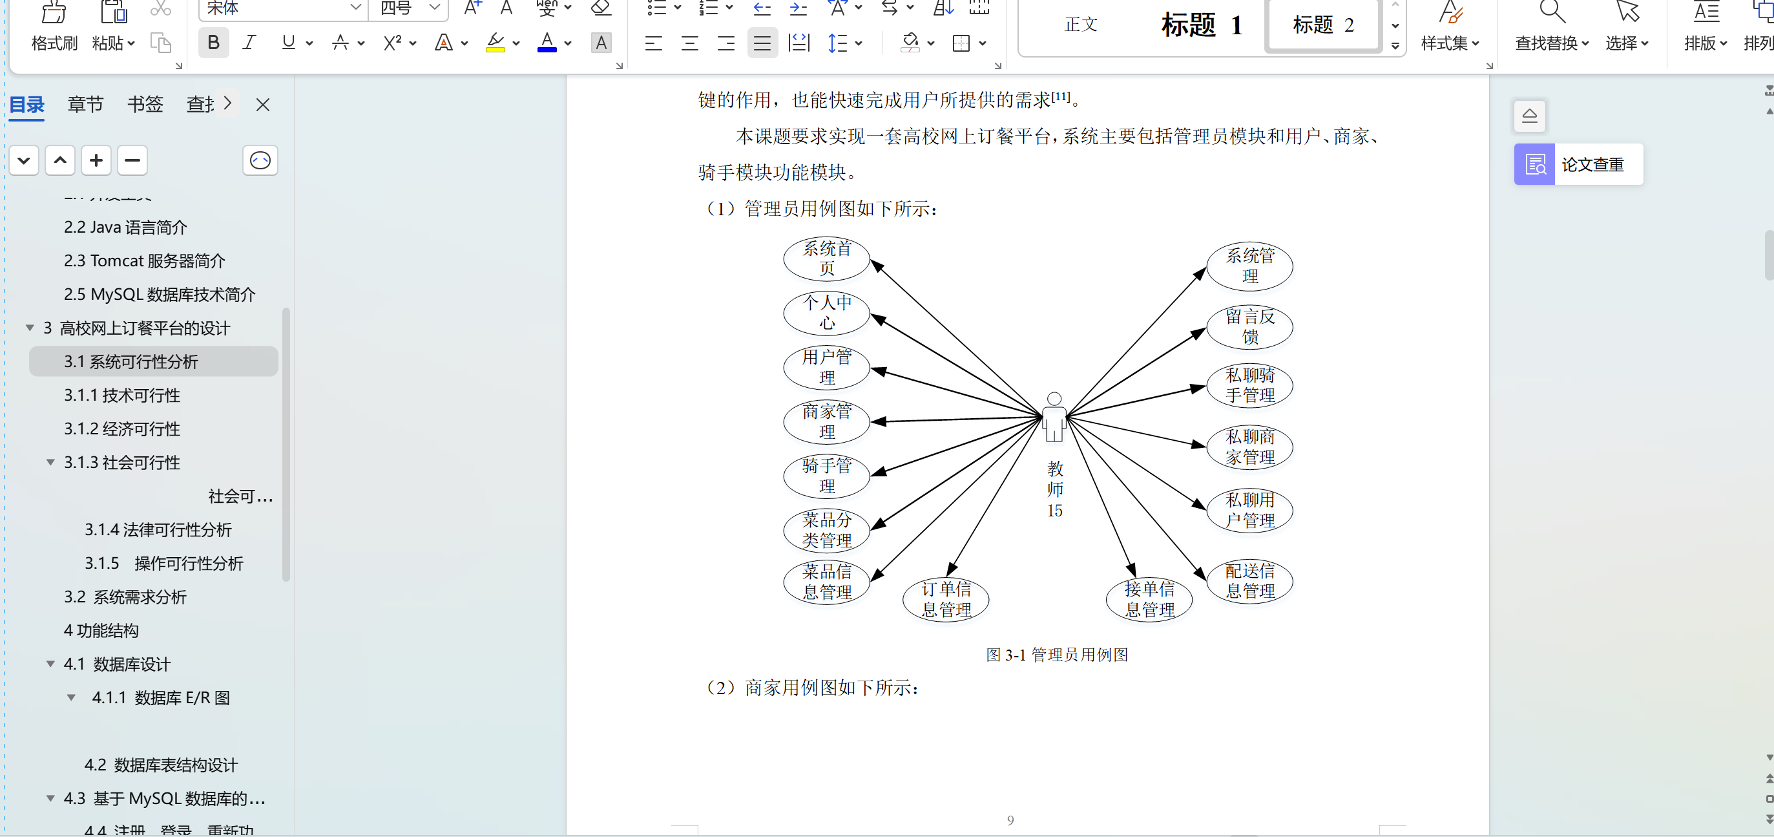The height and width of the screenshot is (837, 1774).
Task: Apply the 标题 1 heading style
Action: pos(1201,25)
